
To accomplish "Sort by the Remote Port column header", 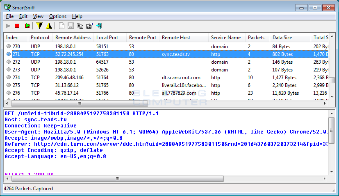I will click(143, 38).
